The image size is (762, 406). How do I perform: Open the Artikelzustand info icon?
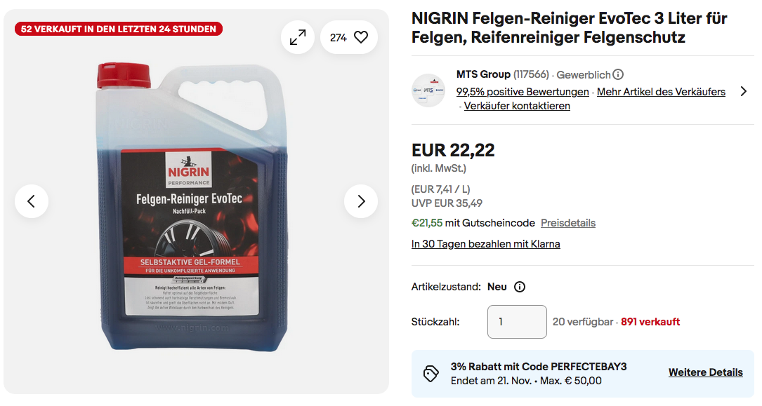point(520,287)
